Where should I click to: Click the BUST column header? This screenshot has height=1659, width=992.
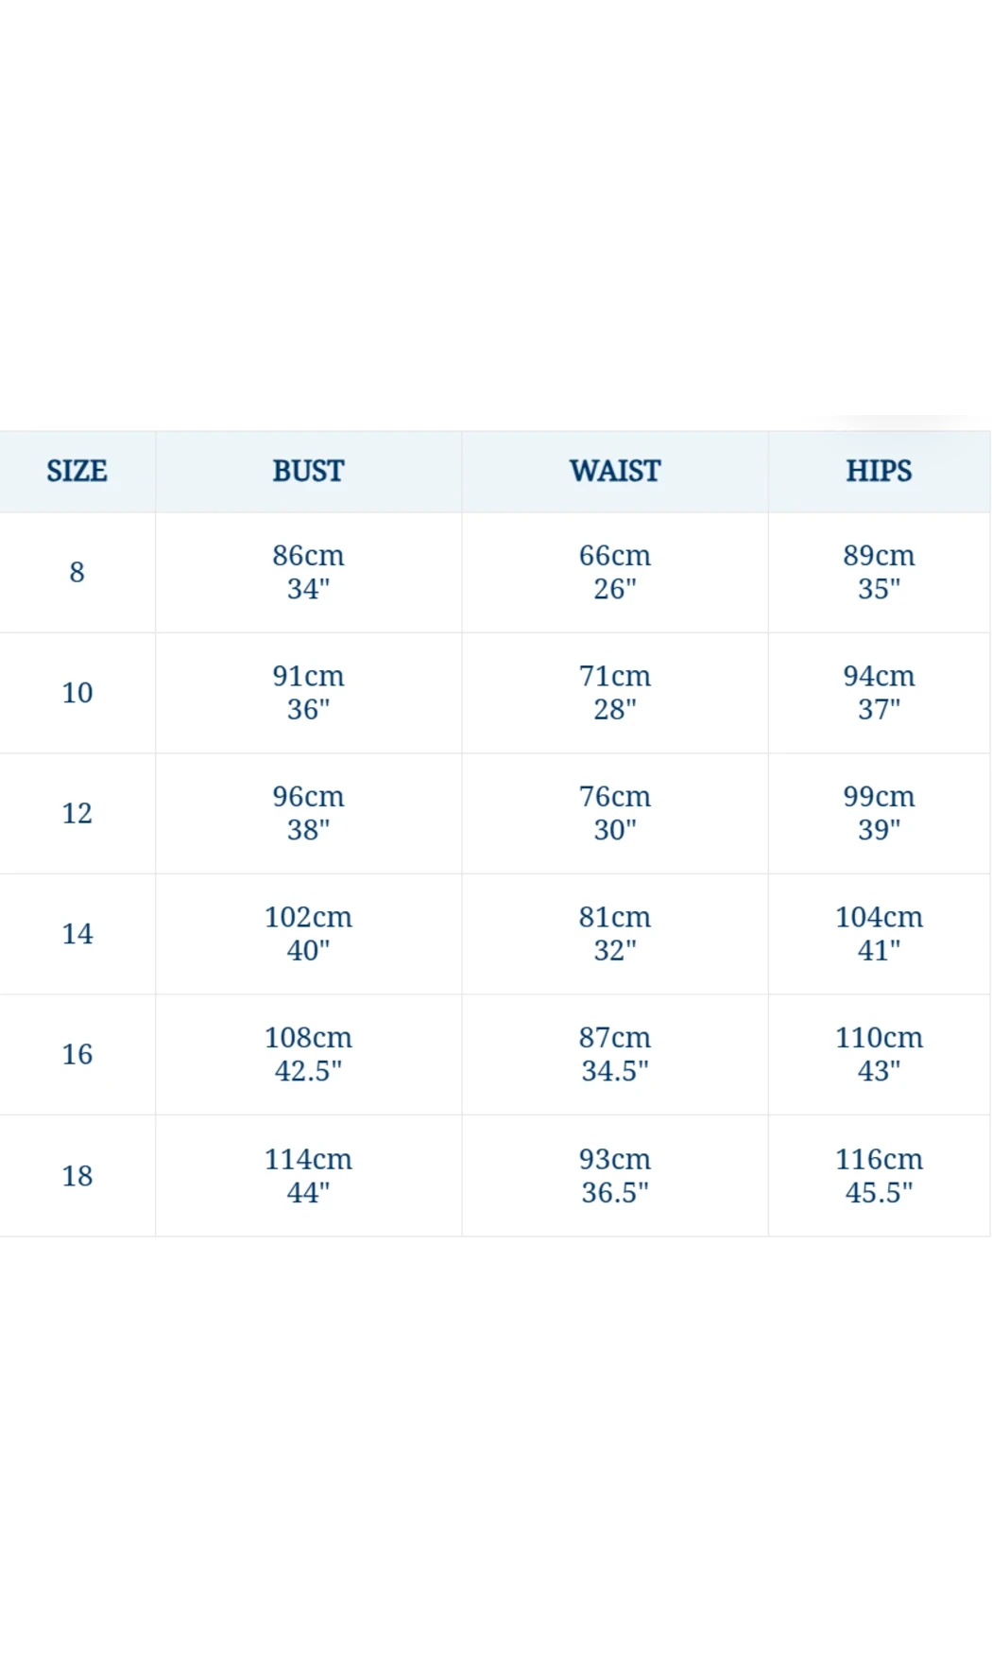(x=308, y=471)
